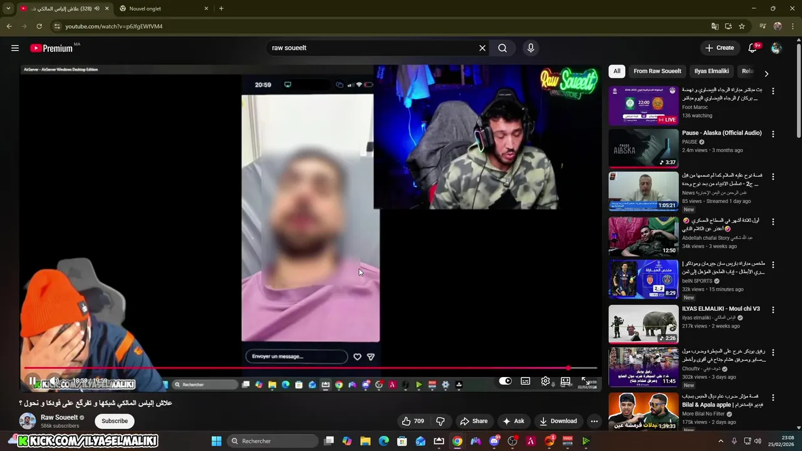Open options for Foot Maroc live video

(x=773, y=91)
